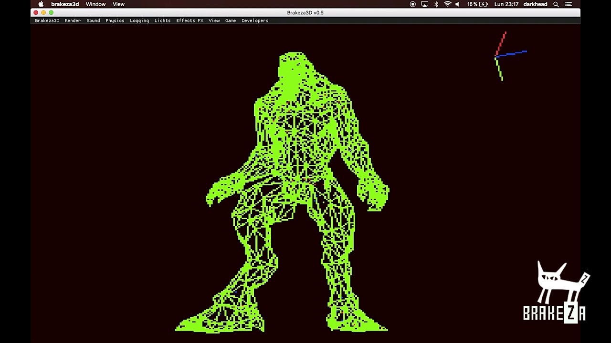Click the Brakeza3D v0.6 title text
The width and height of the screenshot is (611, 343).
(305, 12)
